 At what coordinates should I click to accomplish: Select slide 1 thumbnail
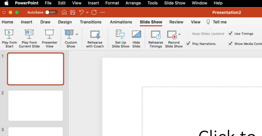tap(36, 69)
